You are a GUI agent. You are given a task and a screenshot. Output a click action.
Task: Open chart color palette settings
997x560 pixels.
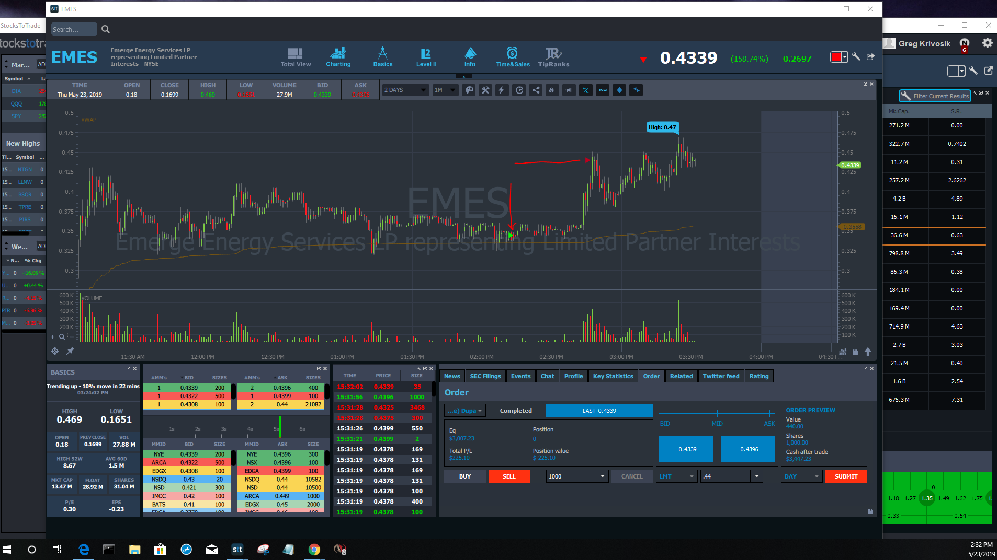point(470,90)
